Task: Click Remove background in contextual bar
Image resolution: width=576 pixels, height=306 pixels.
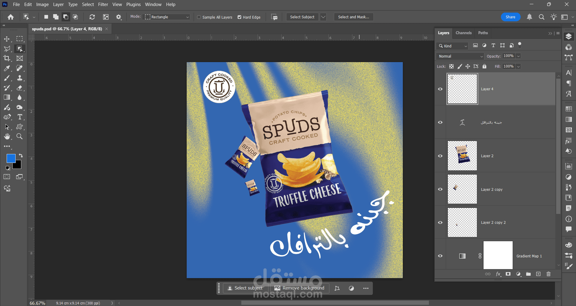Action: point(299,288)
